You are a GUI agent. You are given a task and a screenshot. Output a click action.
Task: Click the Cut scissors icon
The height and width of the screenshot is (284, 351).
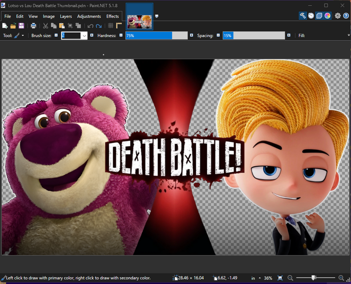point(46,26)
